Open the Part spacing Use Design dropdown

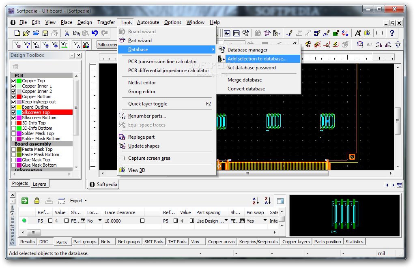tap(226, 220)
